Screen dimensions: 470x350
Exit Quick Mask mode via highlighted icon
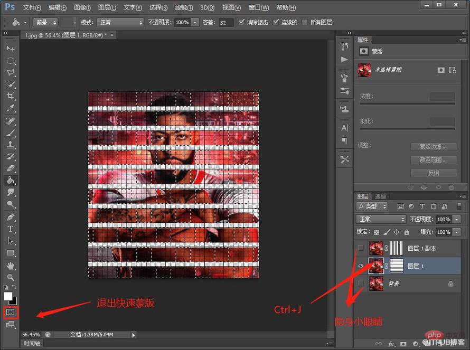(x=10, y=312)
